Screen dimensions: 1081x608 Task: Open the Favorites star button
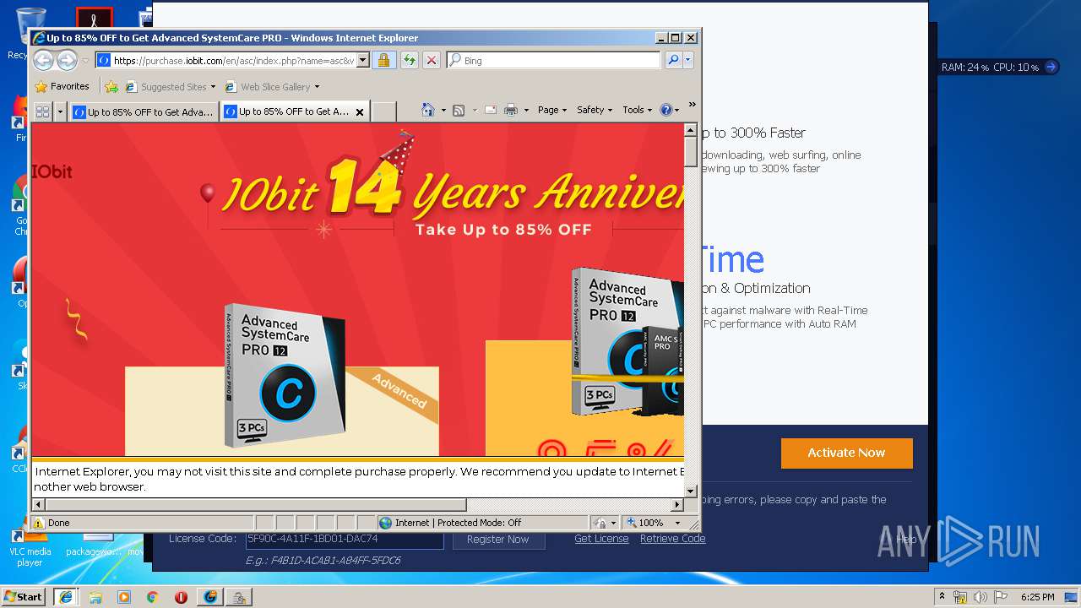(62, 86)
